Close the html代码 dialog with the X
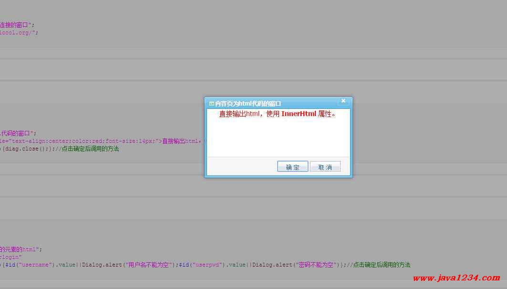The image size is (507, 289). (343, 101)
